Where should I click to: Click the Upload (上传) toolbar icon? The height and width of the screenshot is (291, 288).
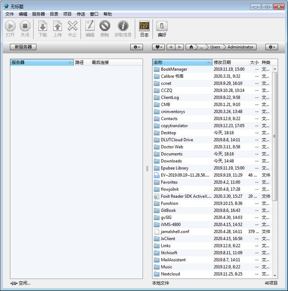58,26
